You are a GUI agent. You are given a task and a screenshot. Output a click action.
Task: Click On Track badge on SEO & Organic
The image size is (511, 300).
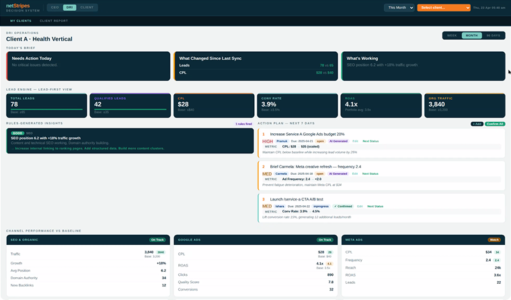[x=157, y=240]
